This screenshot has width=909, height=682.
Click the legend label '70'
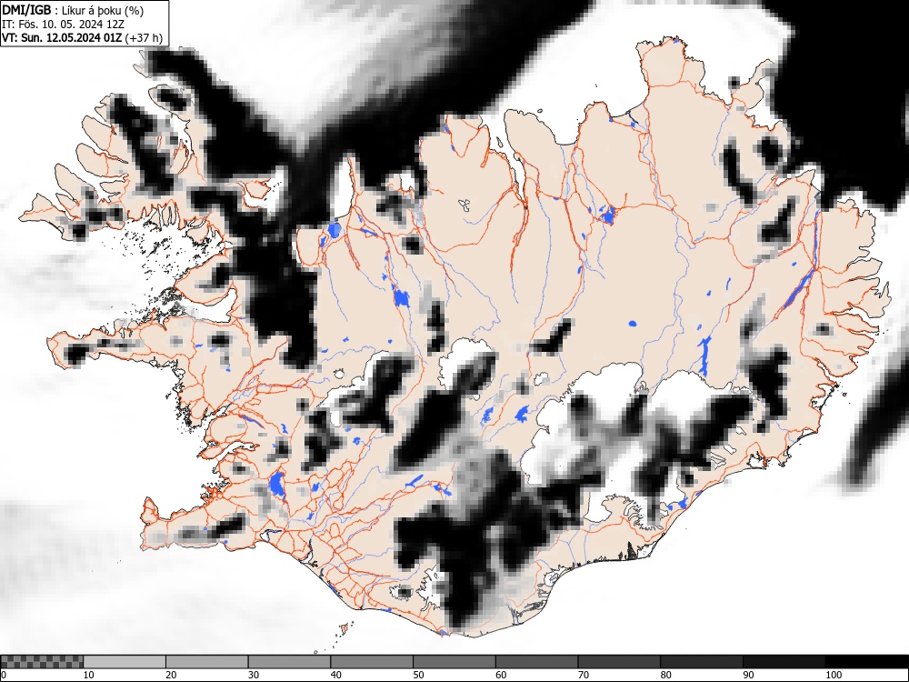pyautogui.click(x=584, y=675)
